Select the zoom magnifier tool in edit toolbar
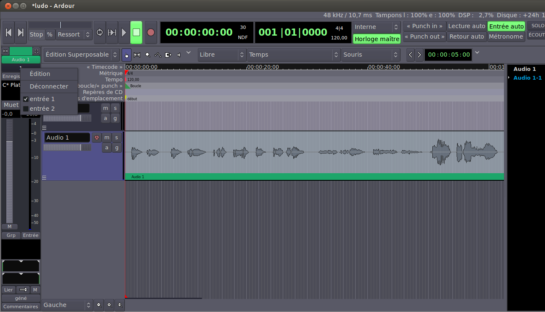 (x=147, y=55)
